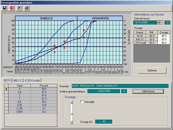Open the 6.3/14 roulé tab
This screenshot has width=173, height=130.
coord(32,80)
